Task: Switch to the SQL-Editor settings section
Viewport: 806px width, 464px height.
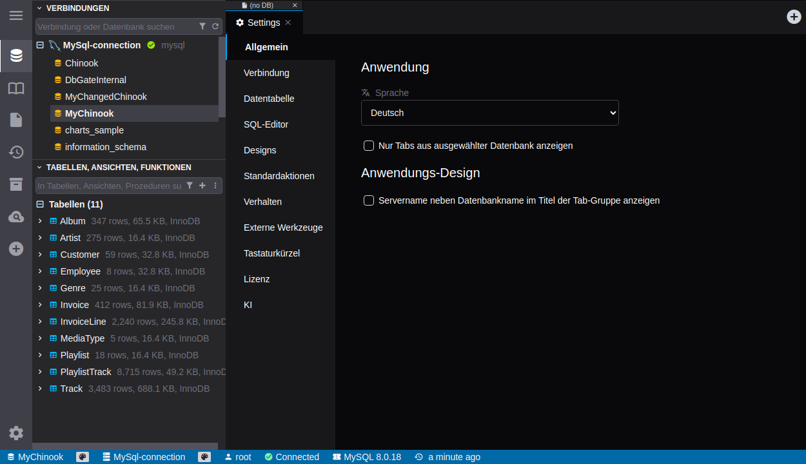Action: [x=266, y=124]
